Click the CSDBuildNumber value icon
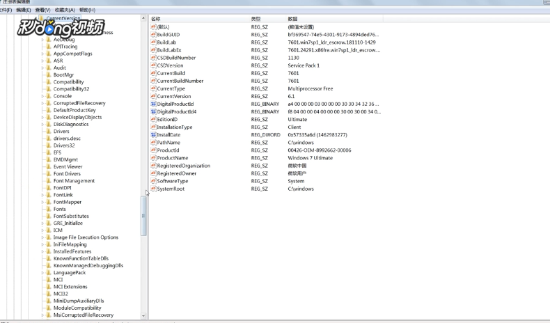Screen dimensions: 550x323 153,58
